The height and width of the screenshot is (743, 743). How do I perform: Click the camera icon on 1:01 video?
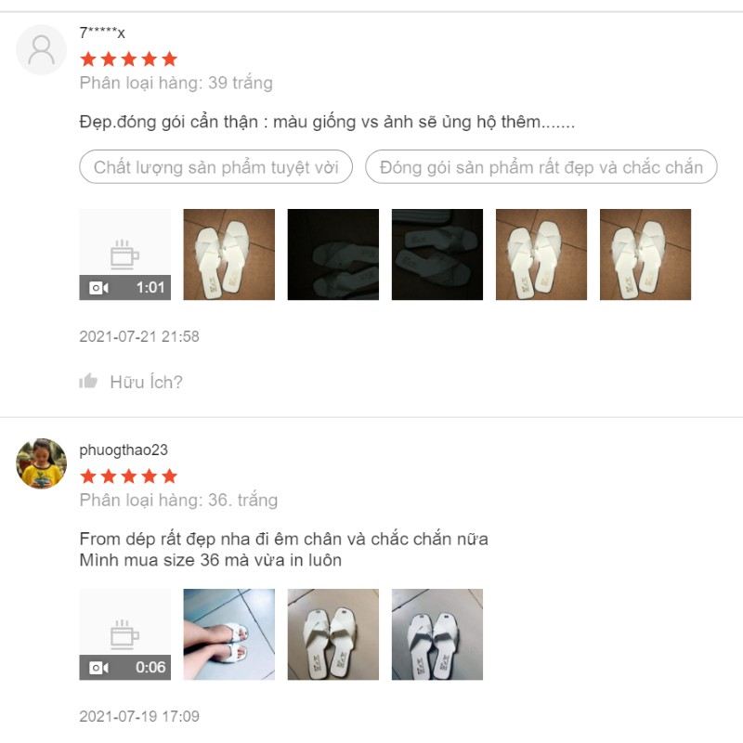click(x=98, y=288)
